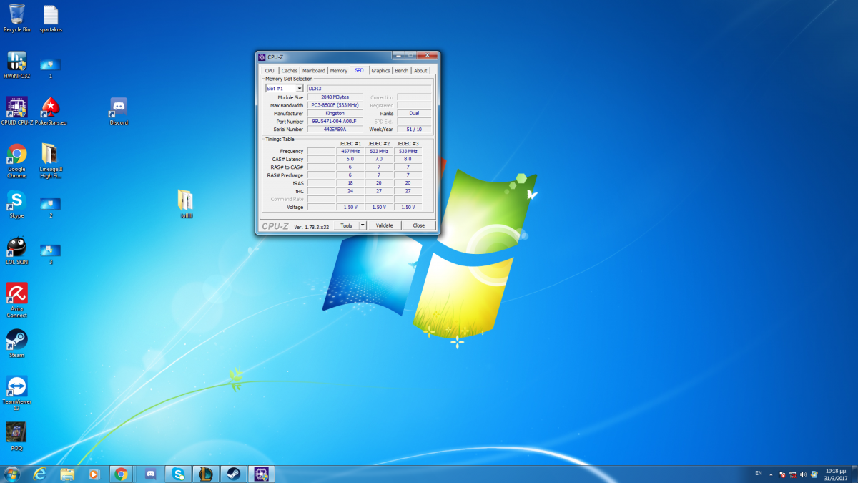Select the Recycle Bin desktop icon
This screenshot has height=483, width=858.
point(16,18)
